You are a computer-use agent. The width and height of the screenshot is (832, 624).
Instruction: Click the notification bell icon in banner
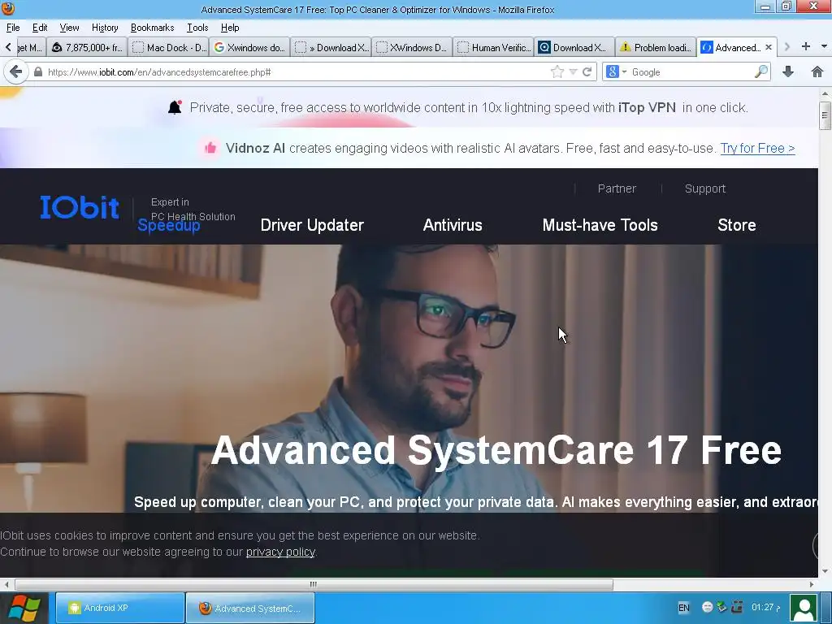175,107
